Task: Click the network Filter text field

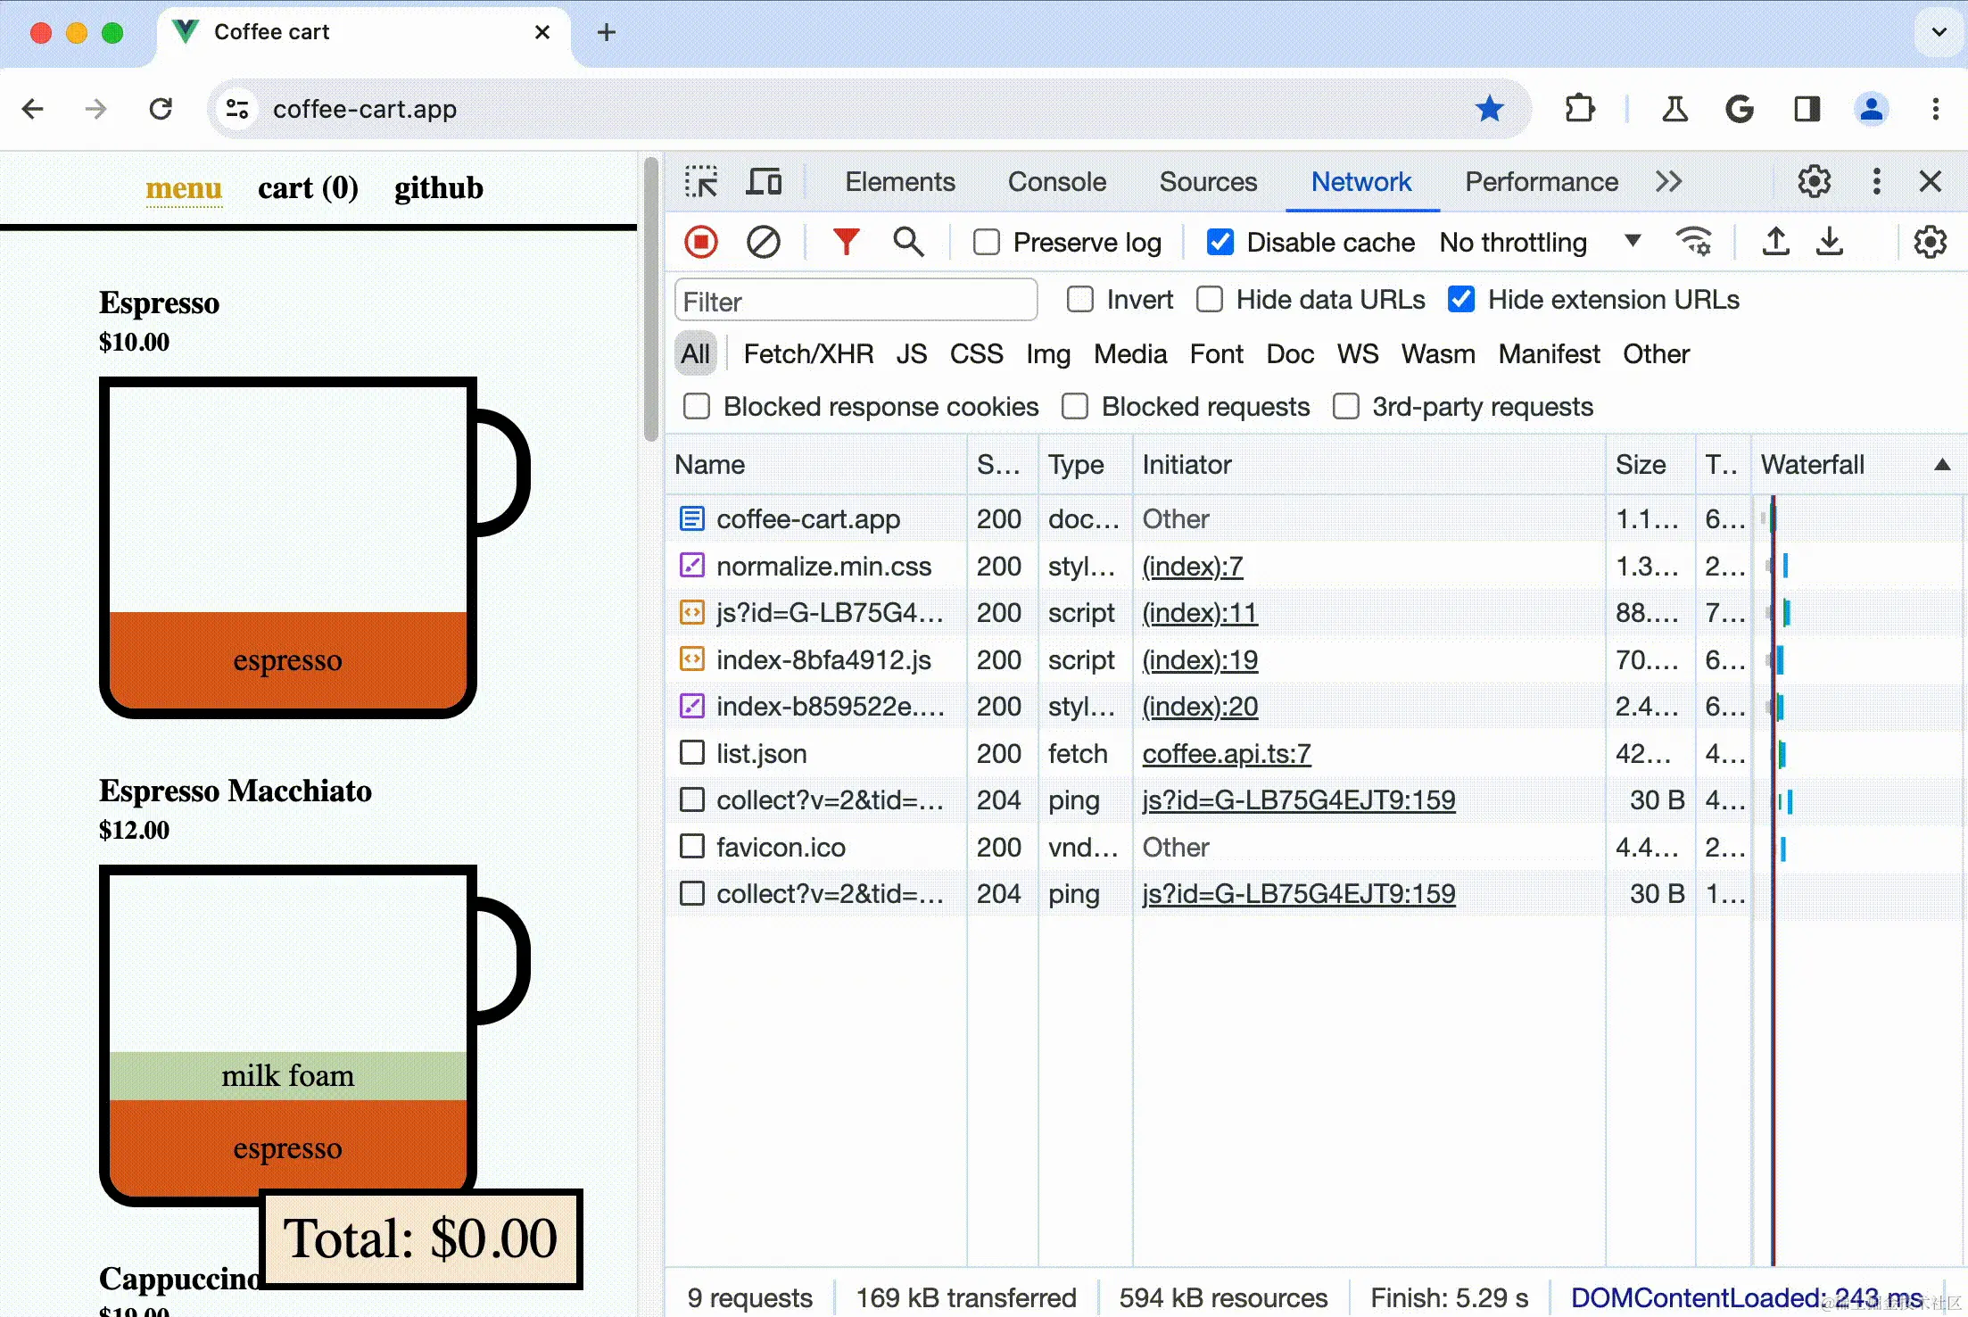Action: pyautogui.click(x=855, y=302)
